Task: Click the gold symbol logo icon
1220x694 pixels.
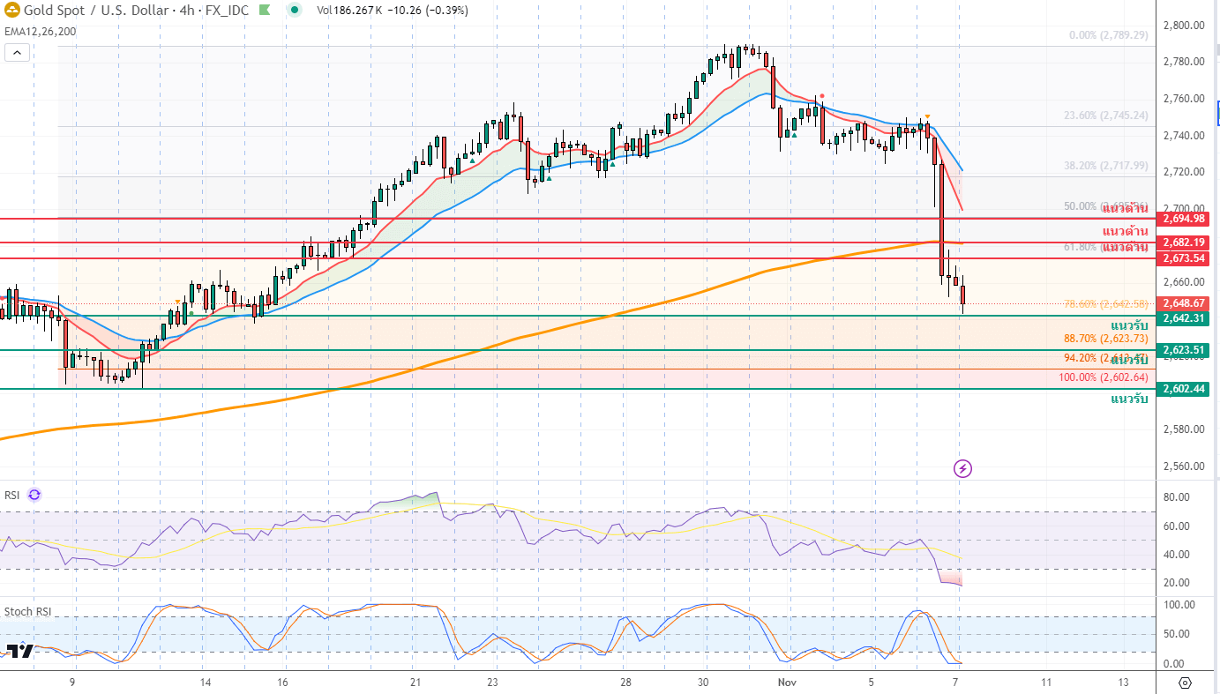Action: click(11, 11)
